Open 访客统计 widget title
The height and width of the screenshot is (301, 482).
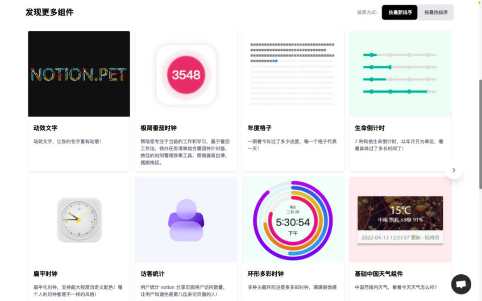point(153,274)
